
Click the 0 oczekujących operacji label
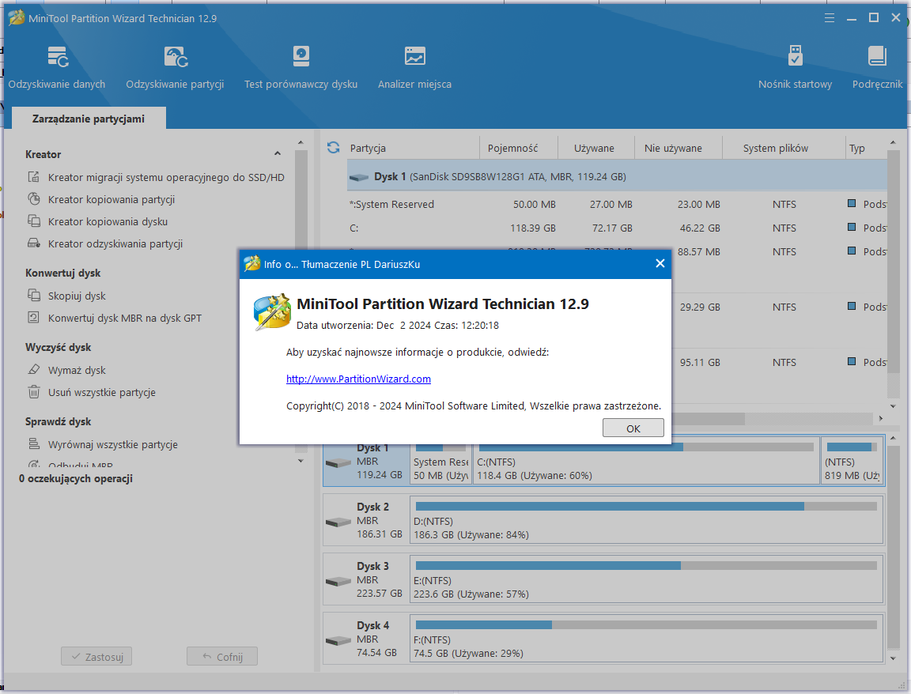76,478
